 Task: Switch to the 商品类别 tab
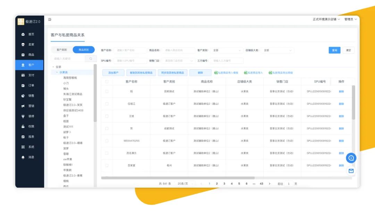click(x=84, y=50)
